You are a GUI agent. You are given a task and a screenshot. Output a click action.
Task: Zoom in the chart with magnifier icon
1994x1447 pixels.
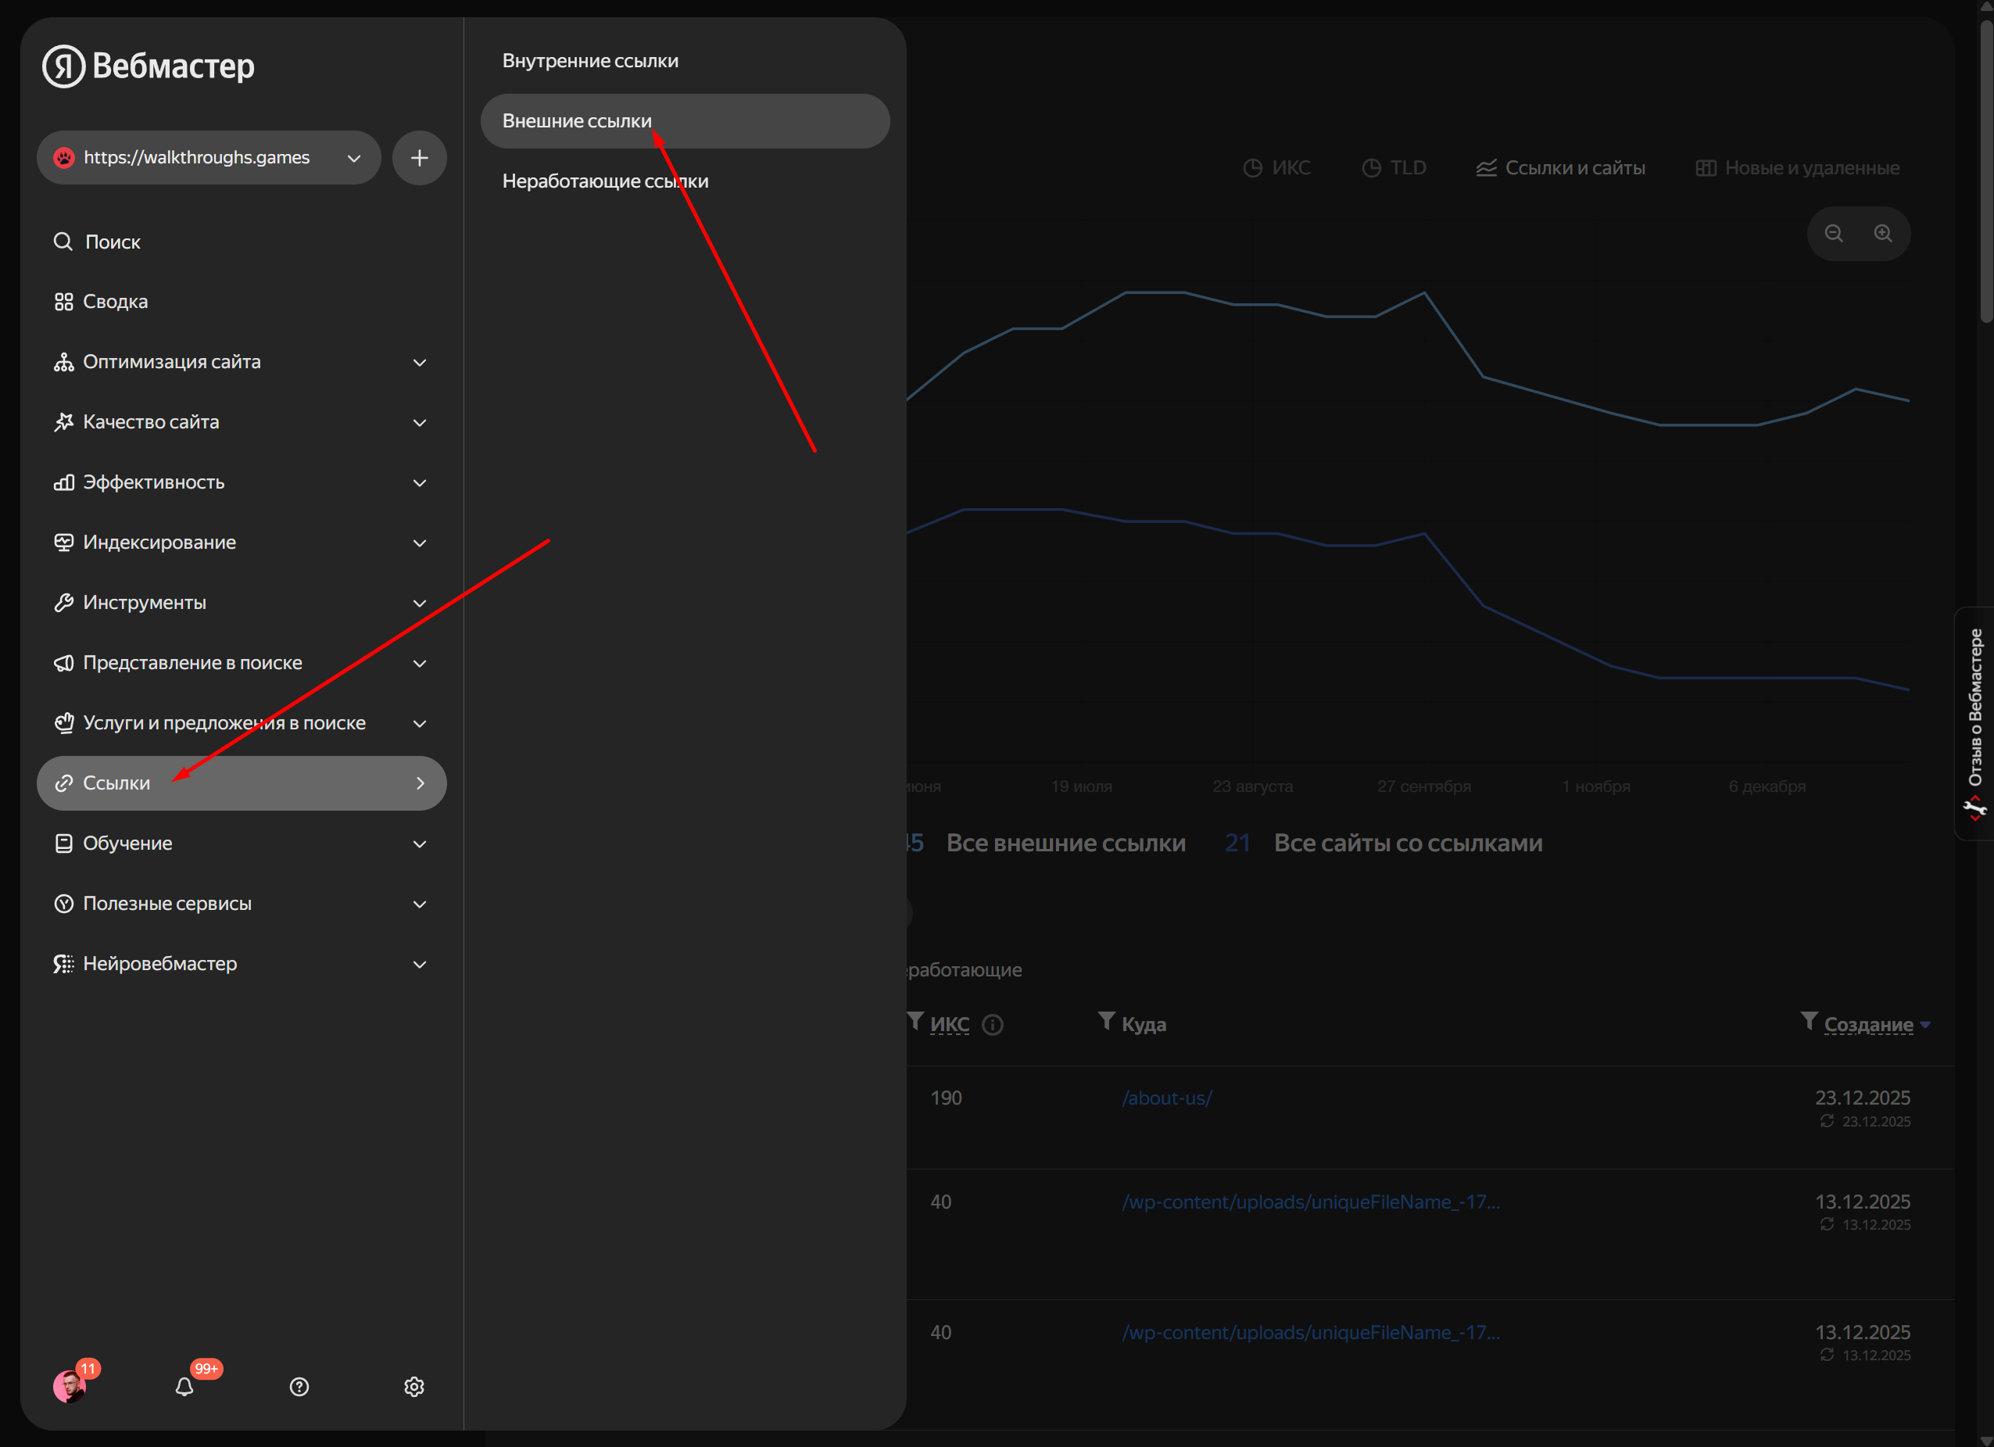tap(1882, 234)
